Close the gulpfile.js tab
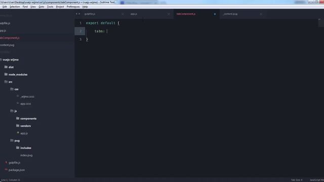This screenshot has width=324, height=182. coord(123,14)
